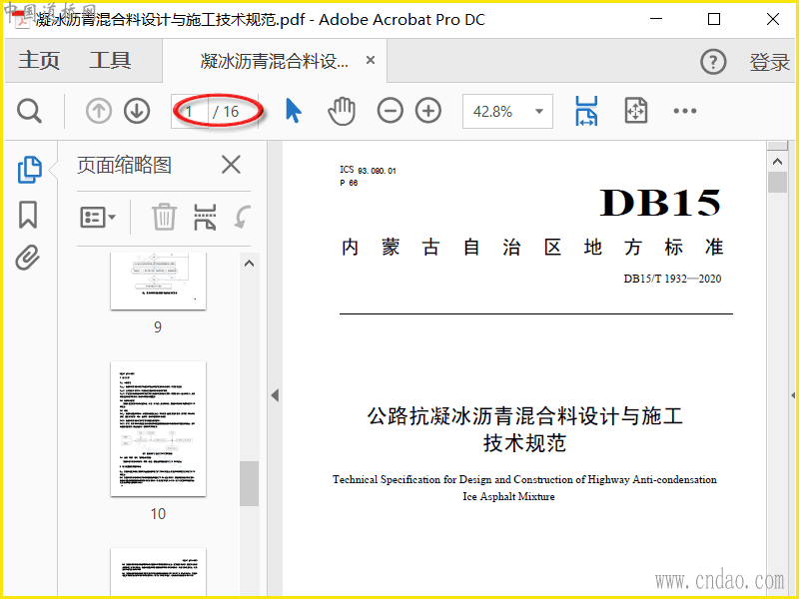
Task: Select page 9 thumbnail
Action: click(159, 281)
